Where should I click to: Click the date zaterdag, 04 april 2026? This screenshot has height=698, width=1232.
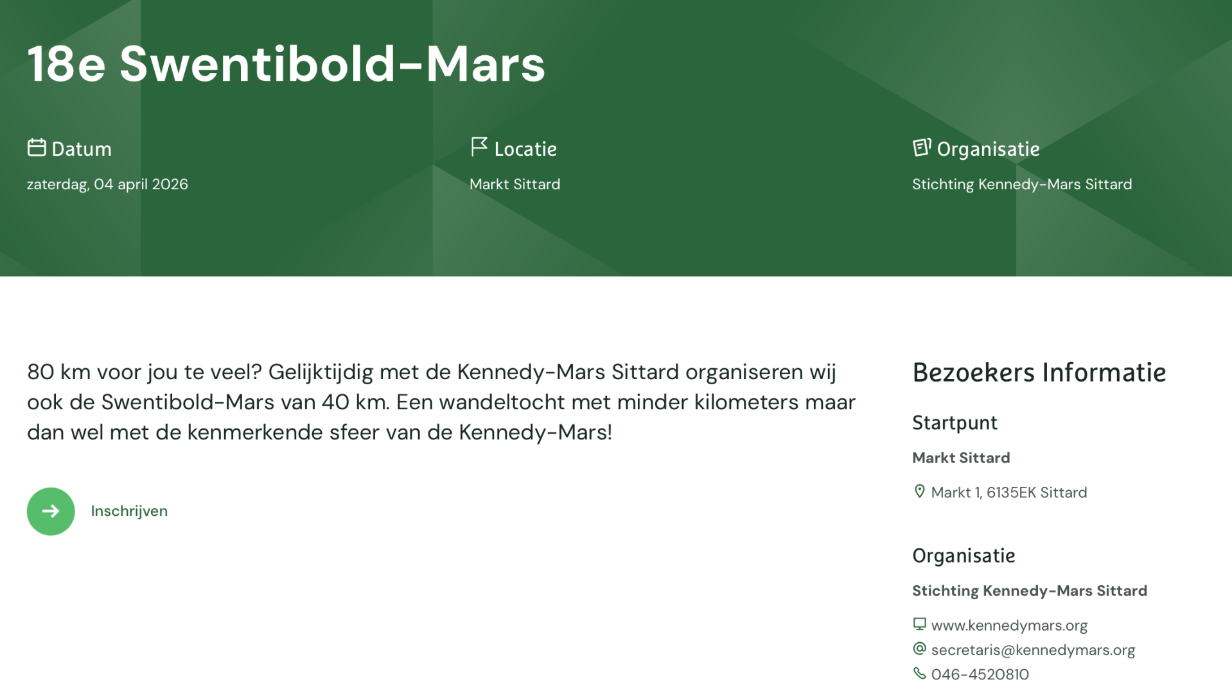tap(107, 185)
